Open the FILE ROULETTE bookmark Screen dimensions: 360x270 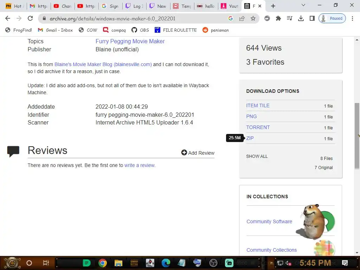(x=176, y=30)
